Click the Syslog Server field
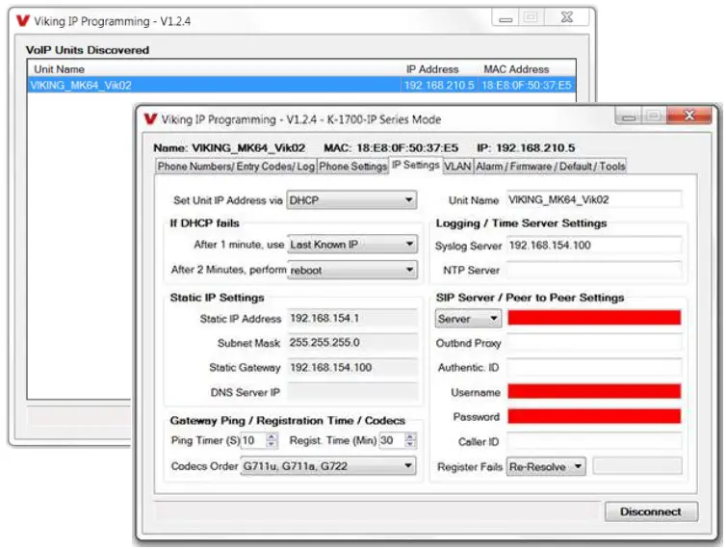The width and height of the screenshot is (726, 549). click(594, 245)
